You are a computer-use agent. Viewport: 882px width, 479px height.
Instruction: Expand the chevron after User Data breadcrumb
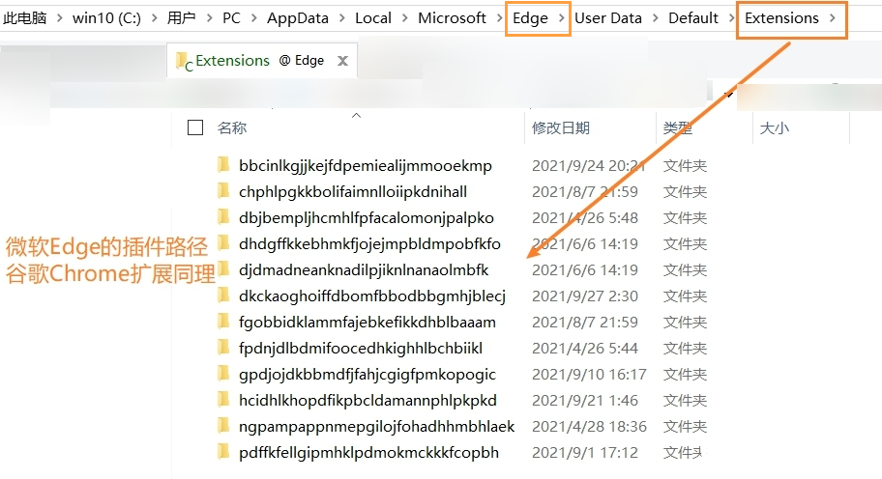click(x=656, y=18)
